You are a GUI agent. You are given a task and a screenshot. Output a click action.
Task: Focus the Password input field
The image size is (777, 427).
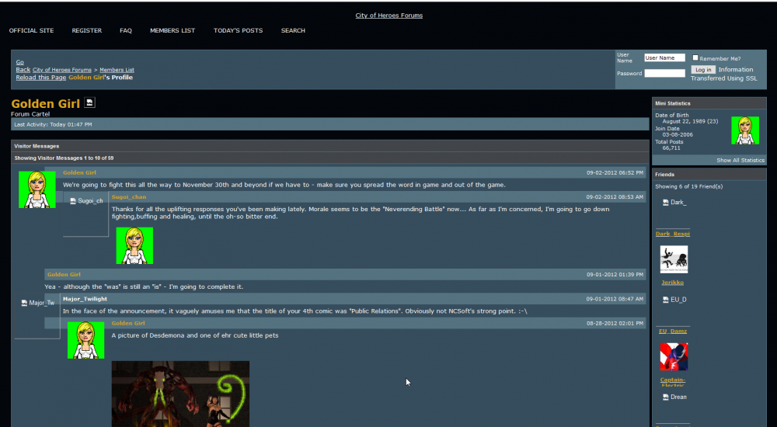[x=664, y=73]
